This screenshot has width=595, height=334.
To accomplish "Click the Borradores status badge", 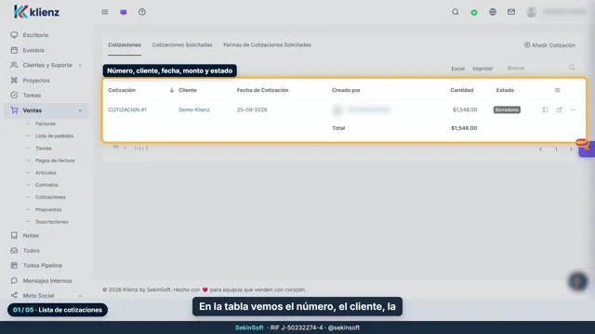I will [x=507, y=109].
